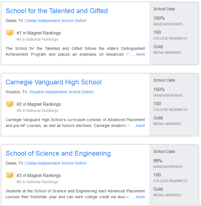Expand Carnegie Vanguard description with more
This screenshot has width=201, height=206.
[140, 126]
